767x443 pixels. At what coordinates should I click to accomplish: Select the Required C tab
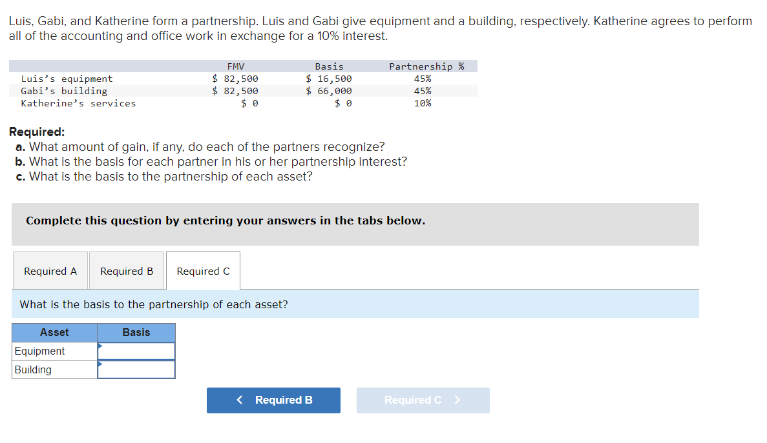[x=203, y=270]
